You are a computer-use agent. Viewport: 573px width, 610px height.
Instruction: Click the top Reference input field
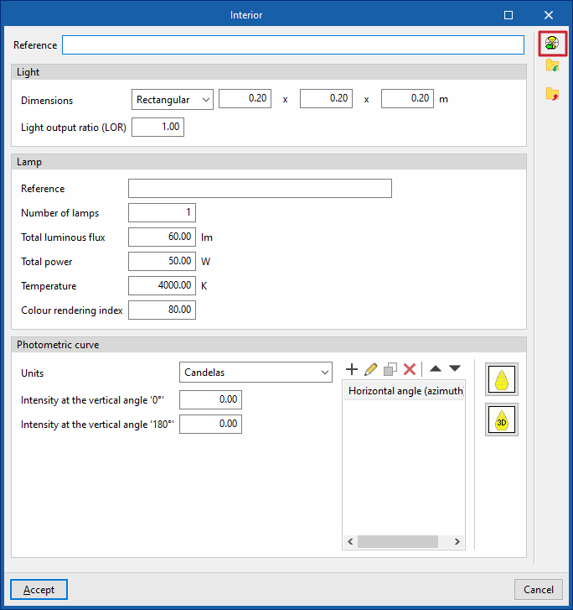[x=293, y=44]
